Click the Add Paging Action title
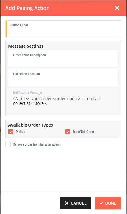Screen dimensions: 127x214 (27, 8)
